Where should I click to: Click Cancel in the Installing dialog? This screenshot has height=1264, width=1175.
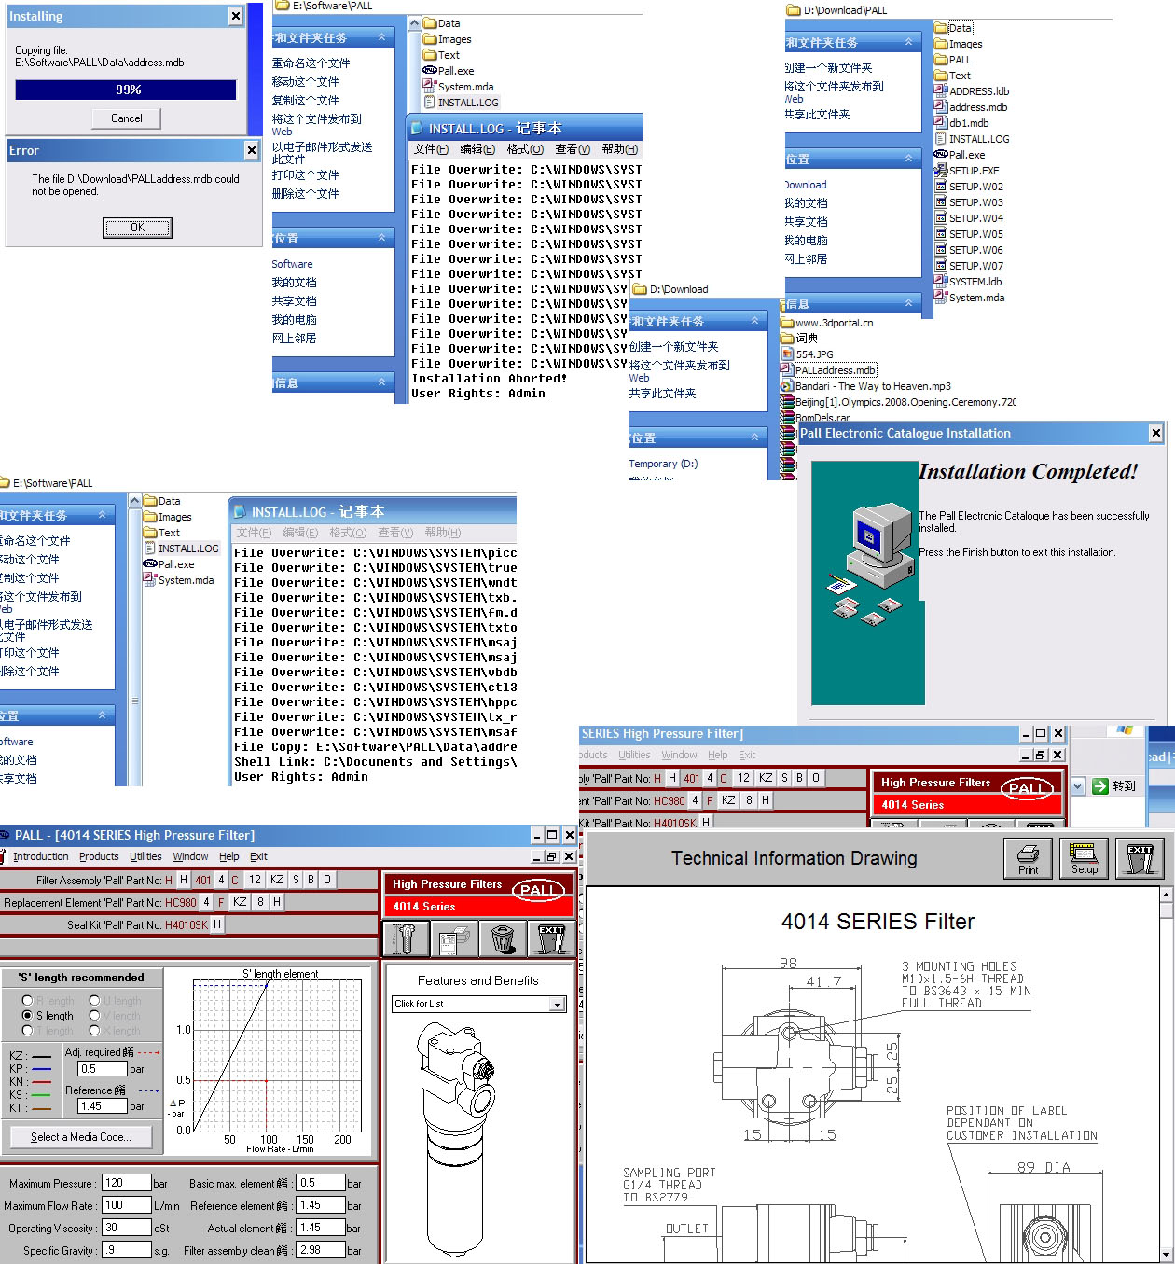[127, 118]
